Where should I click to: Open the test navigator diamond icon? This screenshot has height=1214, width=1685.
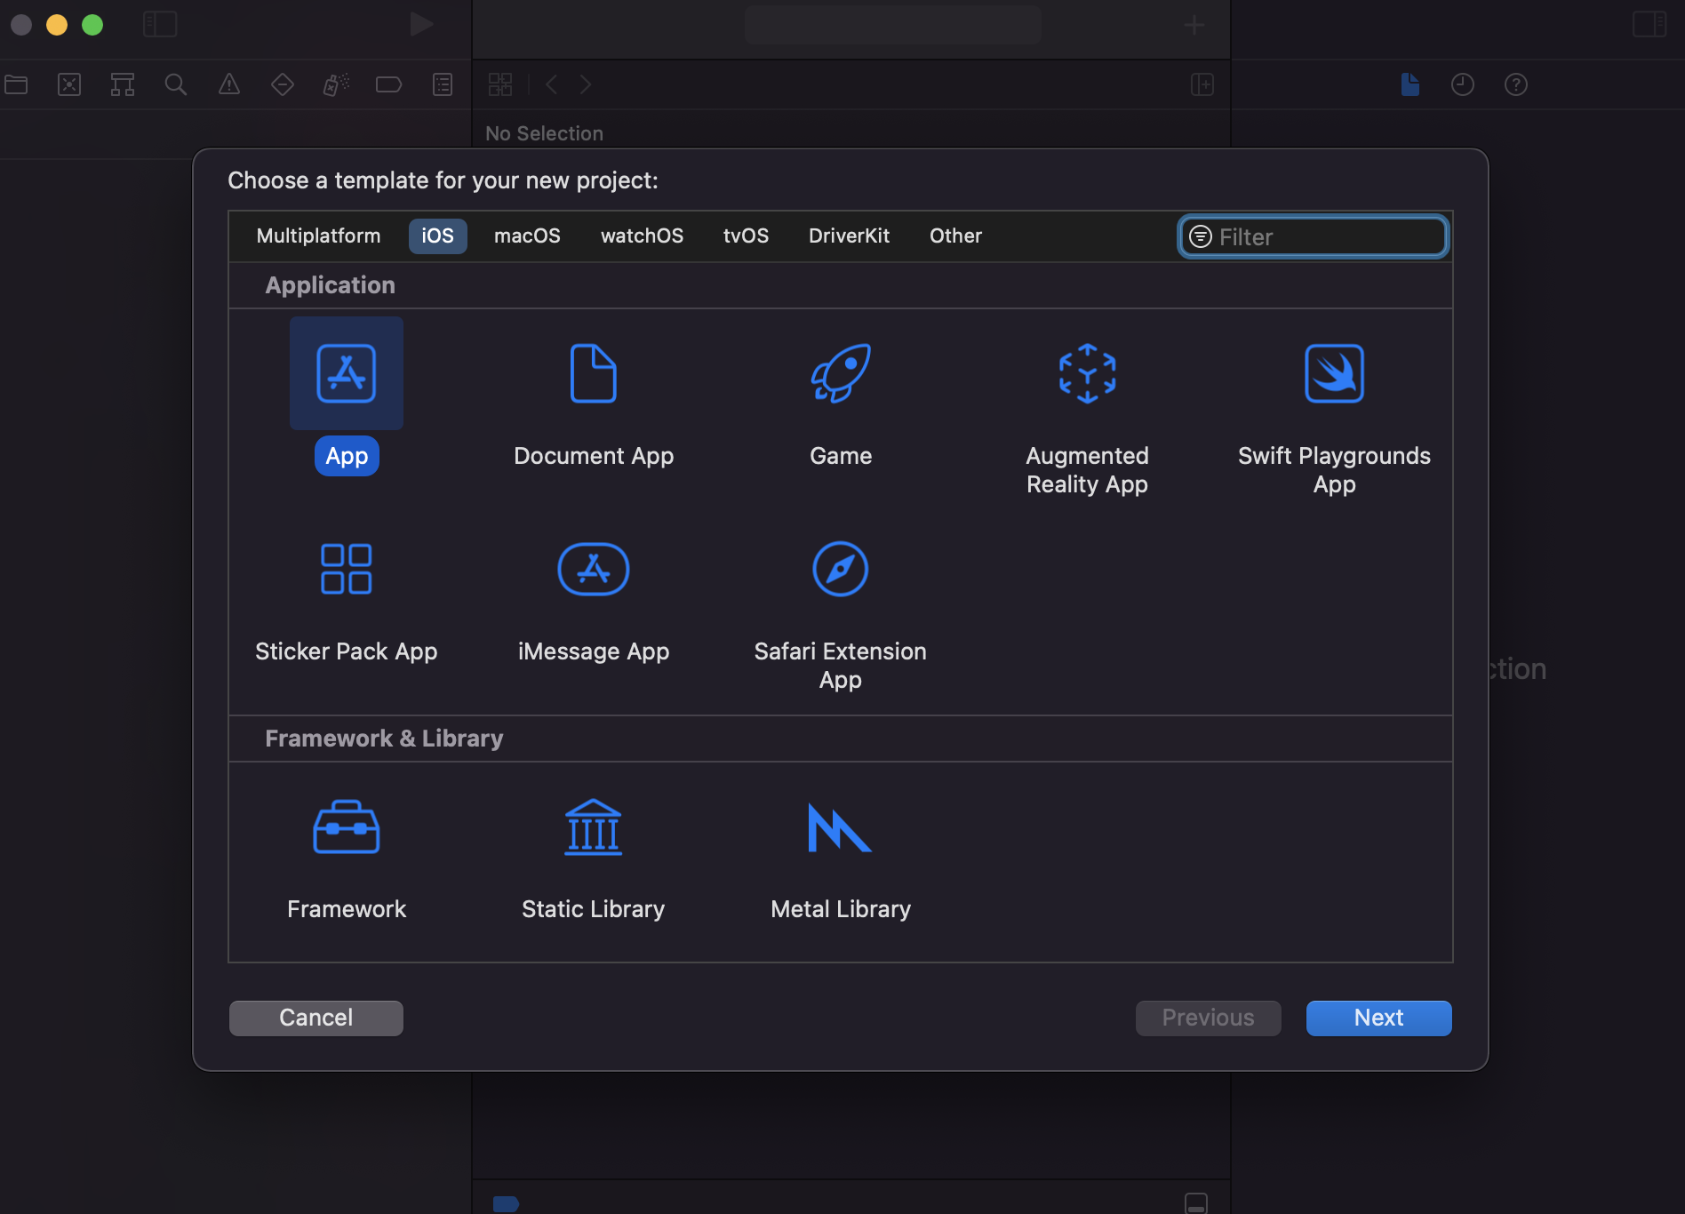(x=283, y=84)
